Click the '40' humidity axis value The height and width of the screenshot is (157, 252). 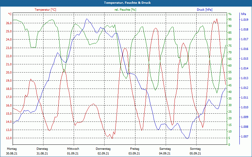tap(230, 92)
